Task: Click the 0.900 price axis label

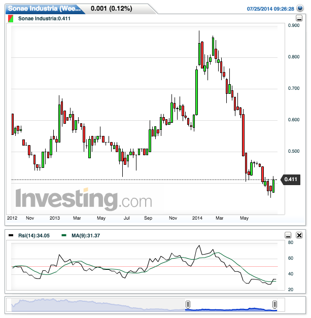Action: (294, 25)
